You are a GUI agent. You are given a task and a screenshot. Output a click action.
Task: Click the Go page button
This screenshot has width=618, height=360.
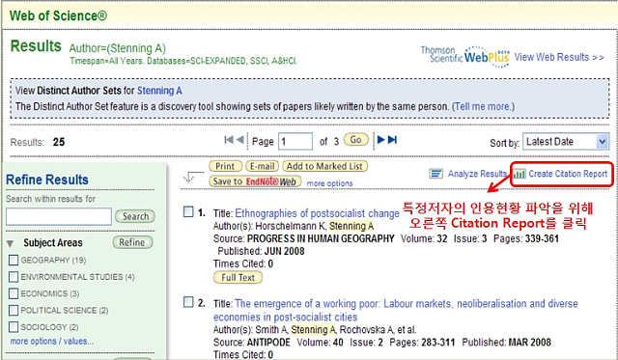(x=356, y=139)
